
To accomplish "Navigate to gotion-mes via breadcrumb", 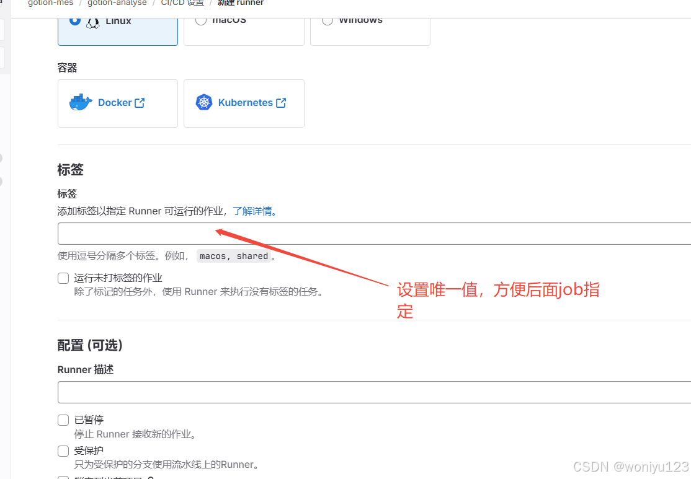I will [x=50, y=3].
